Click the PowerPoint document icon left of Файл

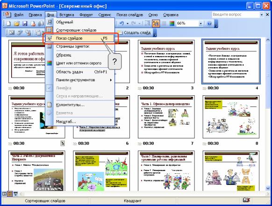[7, 15]
